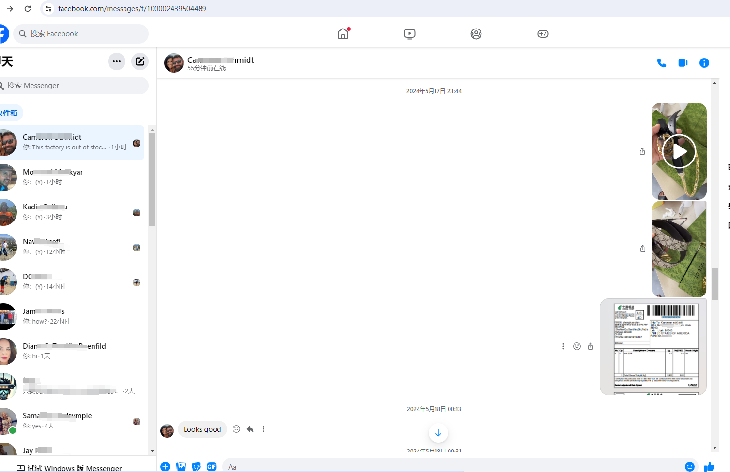The width and height of the screenshot is (730, 472).
Task: Start a voice call with the contact
Action: 661,63
